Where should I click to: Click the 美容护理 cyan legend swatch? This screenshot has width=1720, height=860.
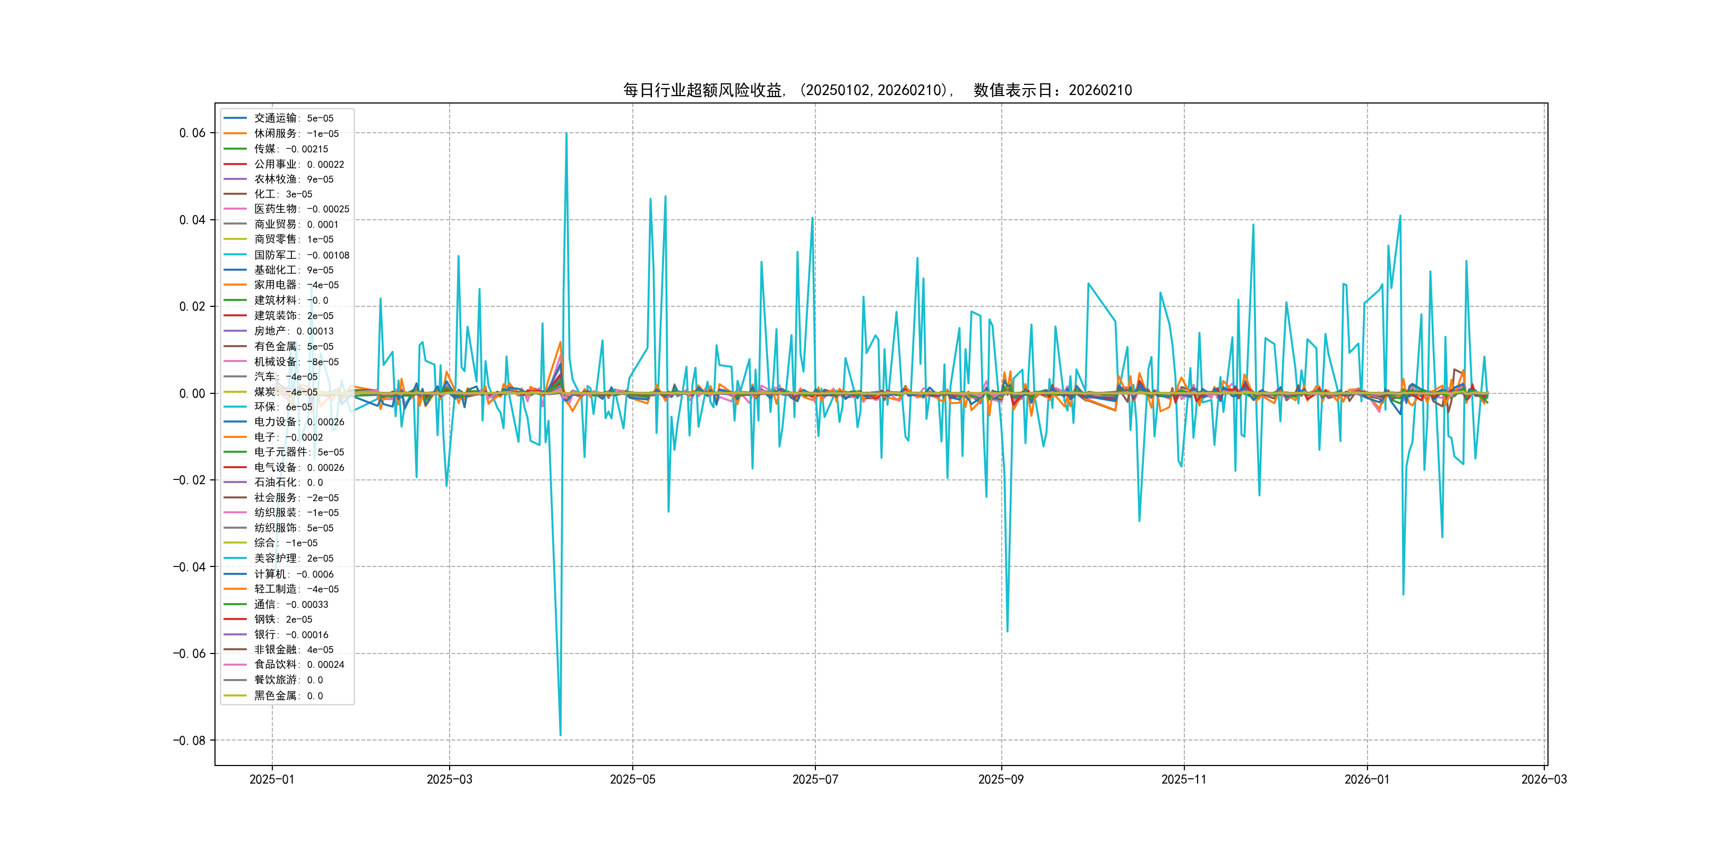pos(235,558)
